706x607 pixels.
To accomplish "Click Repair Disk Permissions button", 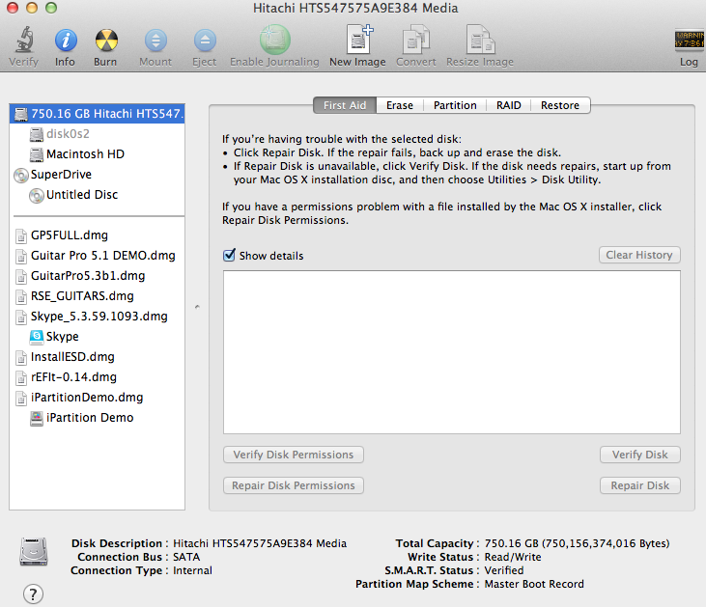I will pos(294,485).
